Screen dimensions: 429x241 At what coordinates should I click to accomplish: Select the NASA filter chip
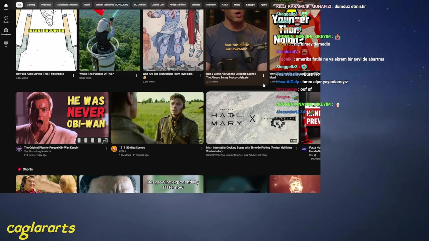tap(225, 5)
